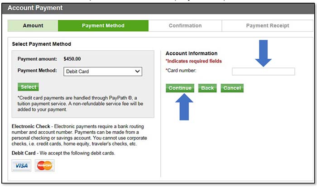The width and height of the screenshot is (317, 187).
Task: Open the Amount step tab
Action: (x=33, y=26)
